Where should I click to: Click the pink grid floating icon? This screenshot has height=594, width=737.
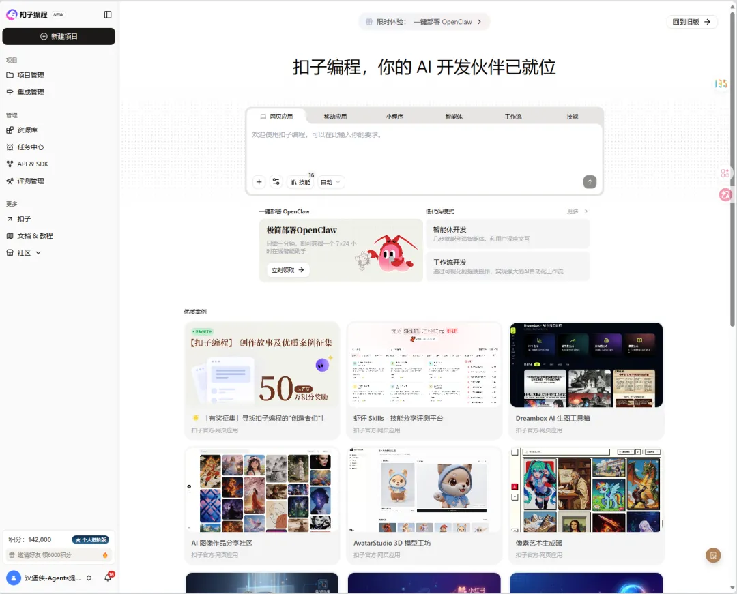coord(725,173)
